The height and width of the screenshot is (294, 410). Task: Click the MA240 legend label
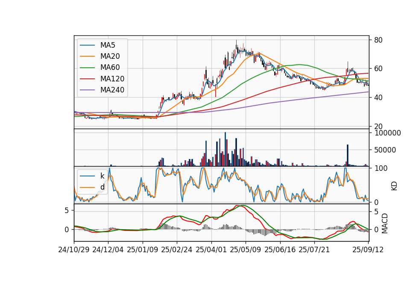112,90
